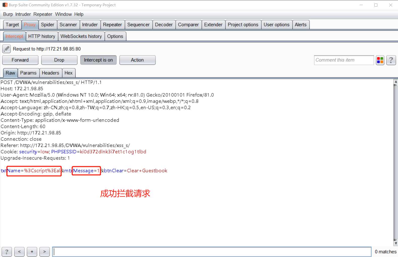Click the Cookie header line
The height and width of the screenshot is (257, 398).
point(73,152)
